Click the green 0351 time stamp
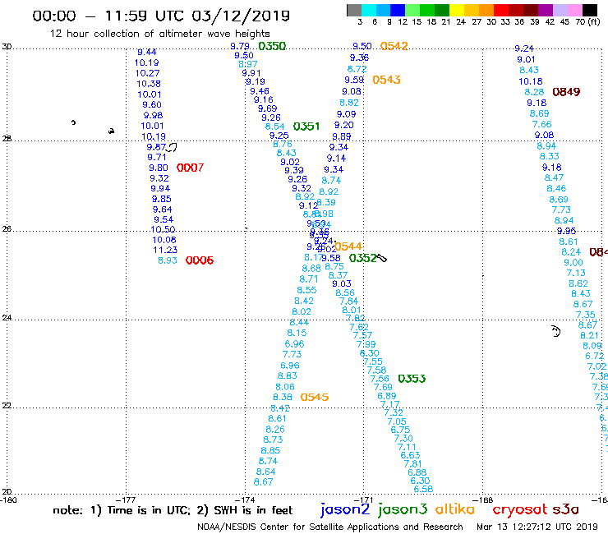The height and width of the screenshot is (534, 608). [306, 127]
